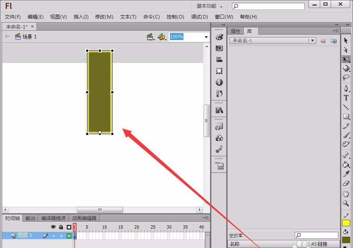Click the padlock header to lock all layers

[x=61, y=227]
